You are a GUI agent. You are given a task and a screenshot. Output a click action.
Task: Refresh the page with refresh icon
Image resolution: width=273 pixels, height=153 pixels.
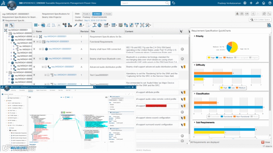264,14
